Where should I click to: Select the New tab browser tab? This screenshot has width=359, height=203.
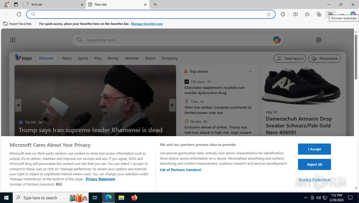[x=117, y=4]
